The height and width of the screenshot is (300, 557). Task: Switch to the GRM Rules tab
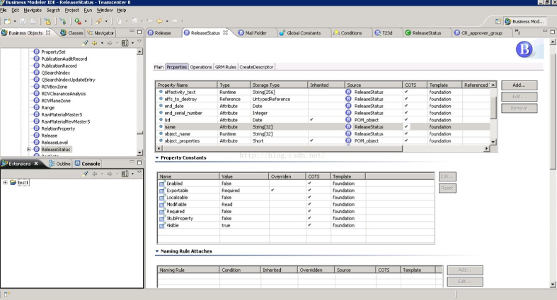226,67
